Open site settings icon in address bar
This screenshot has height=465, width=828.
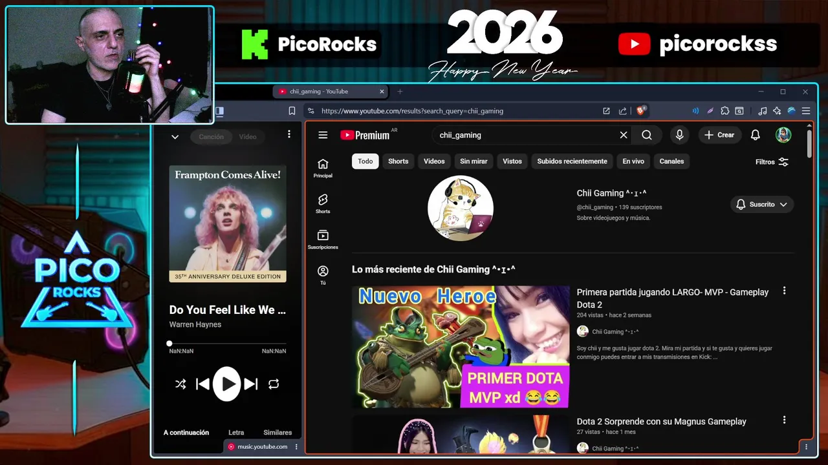point(311,110)
